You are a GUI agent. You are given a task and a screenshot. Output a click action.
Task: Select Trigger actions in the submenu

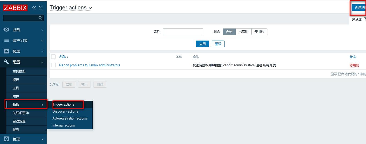tap(70, 105)
